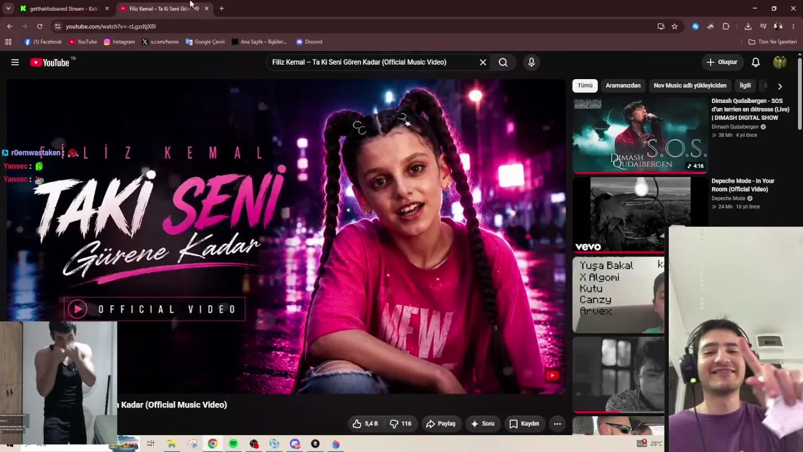Open the apps grid in bookmarks bar
Image resolution: width=803 pixels, height=452 pixels.
tap(8, 42)
